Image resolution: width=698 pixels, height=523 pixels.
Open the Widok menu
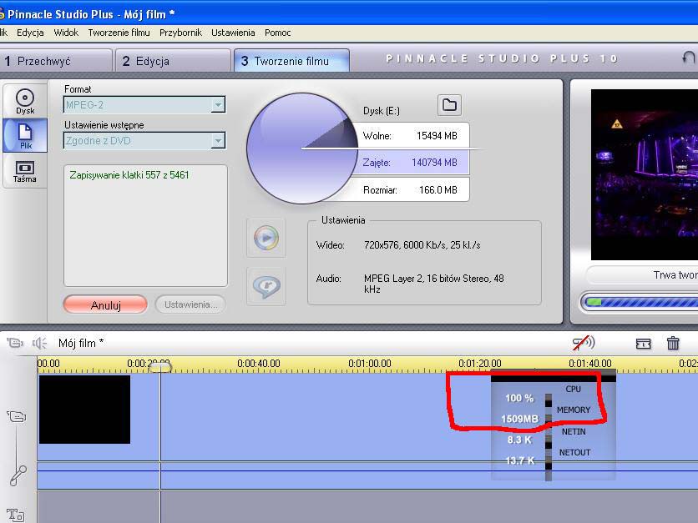(x=66, y=33)
